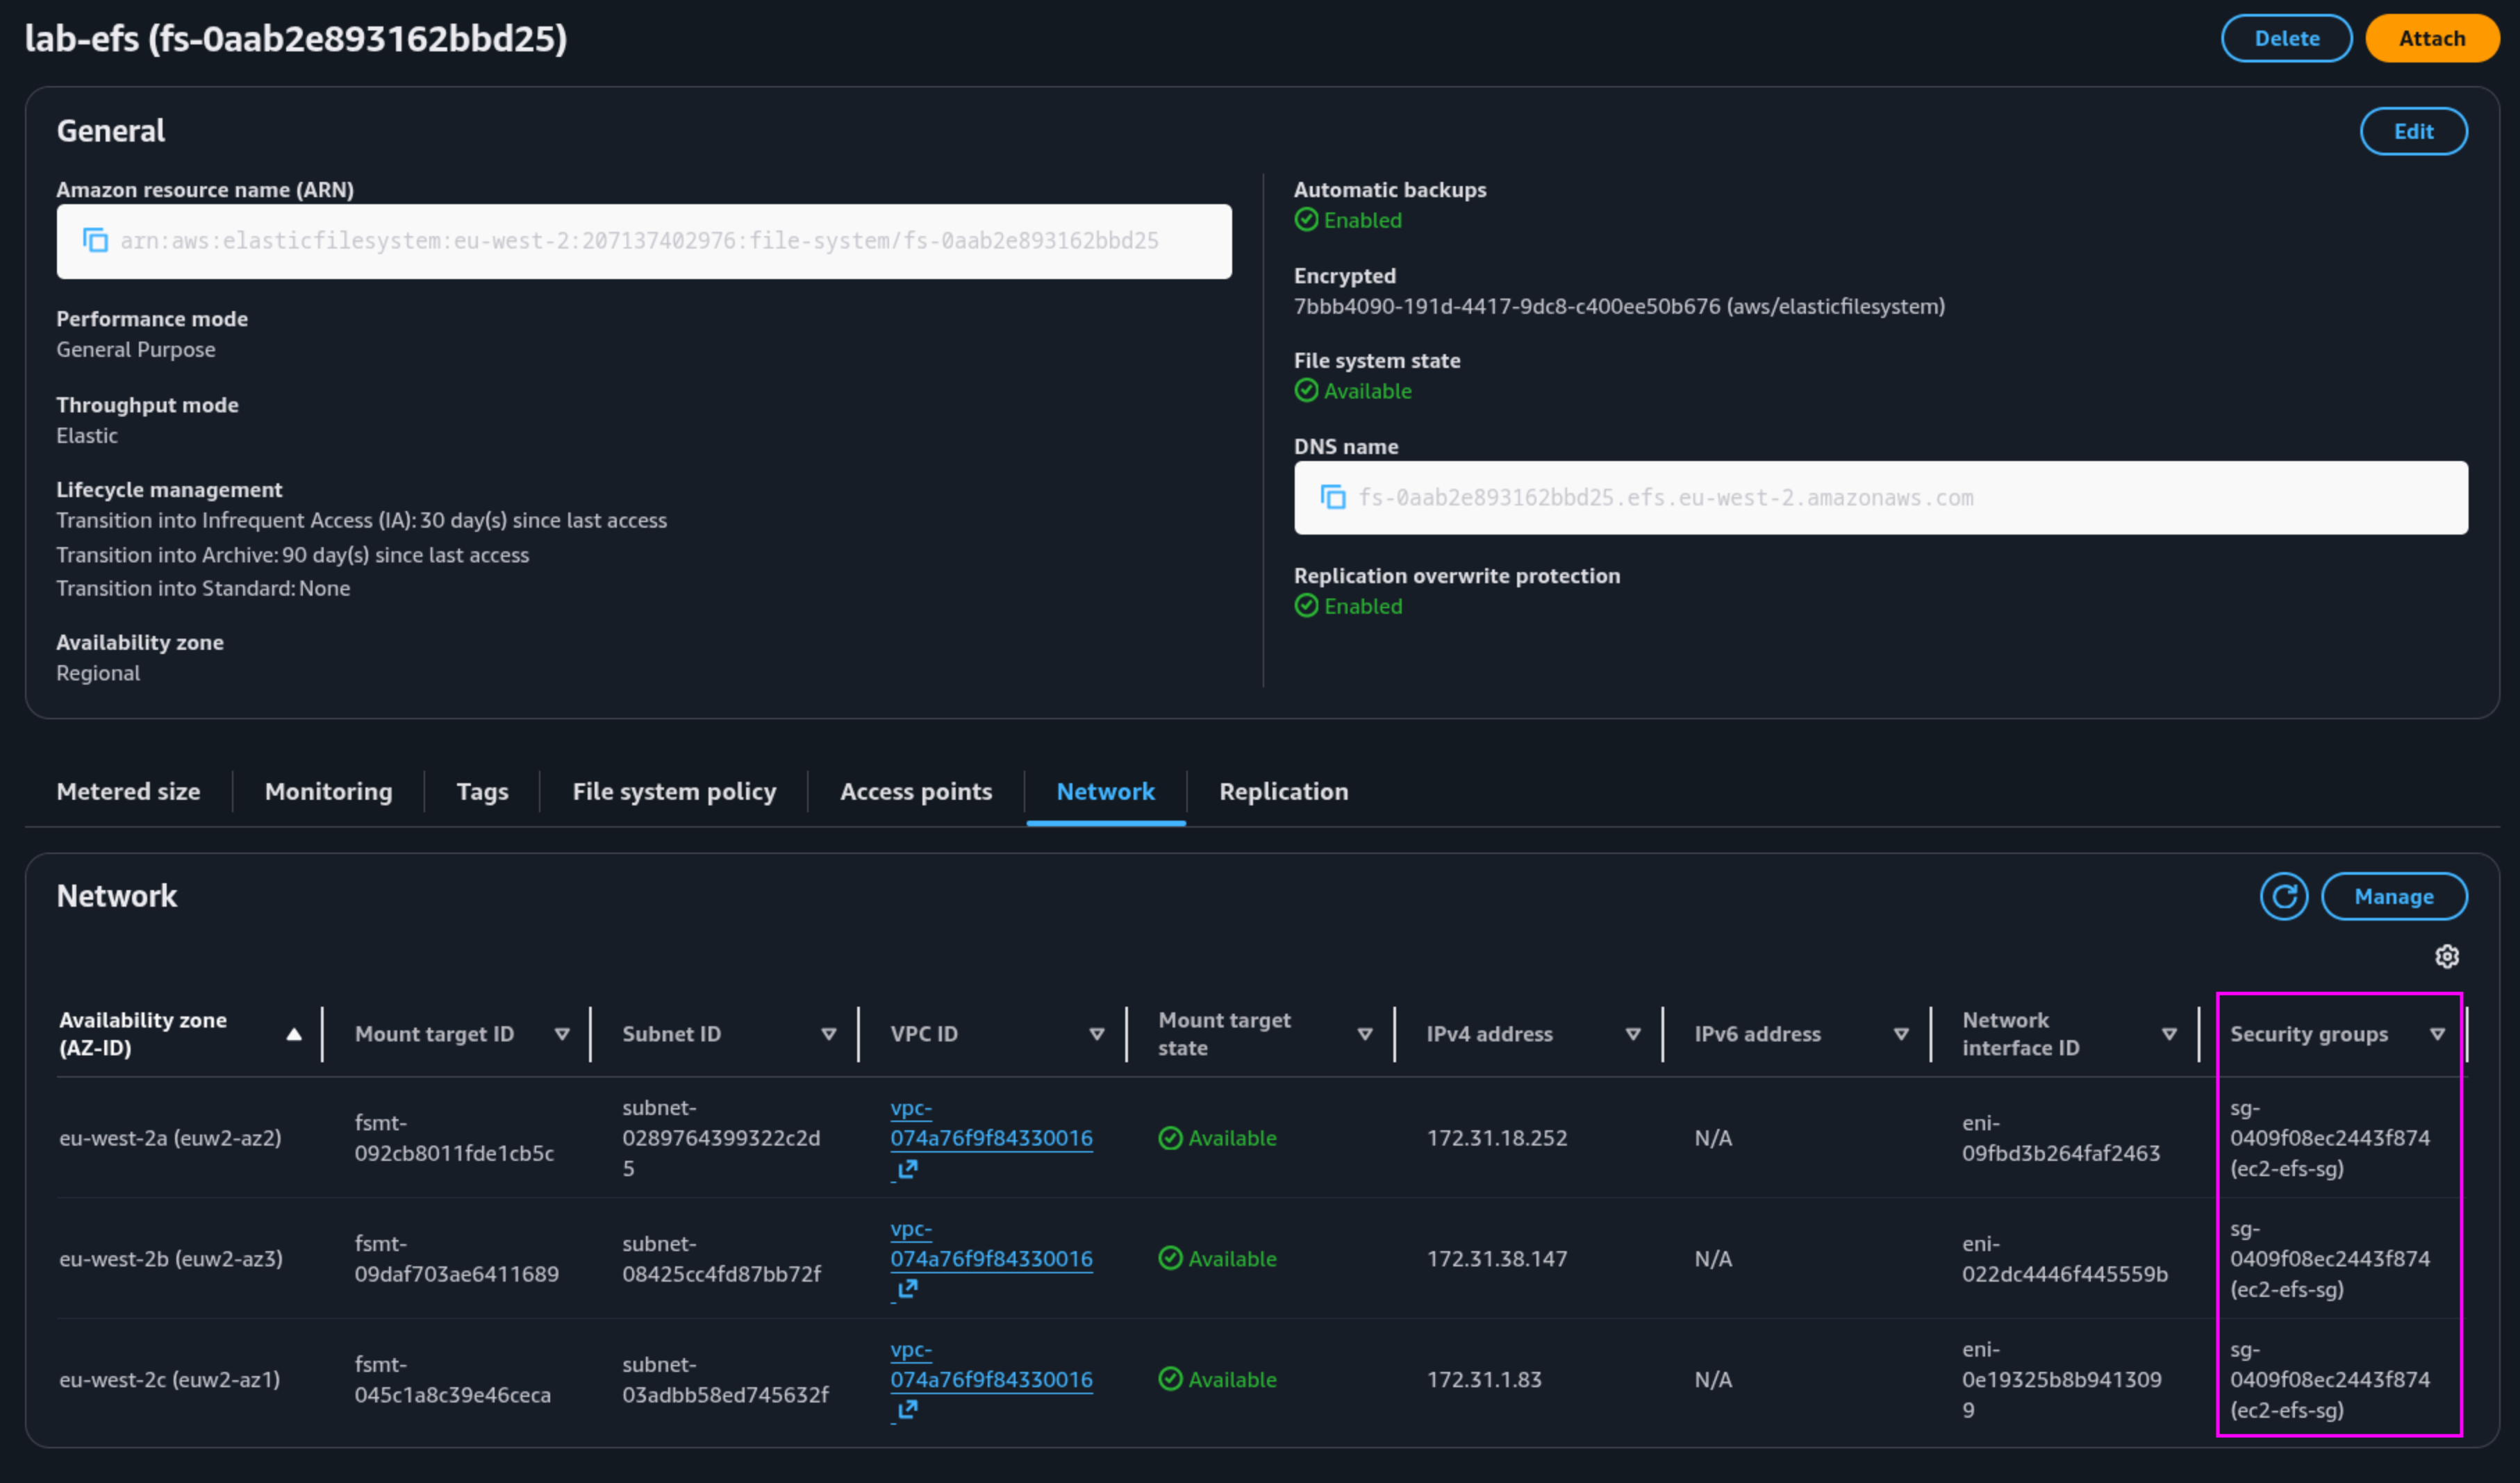Click eu-west-2a (euw2-az2) zone cell
This screenshot has width=2520, height=1483.
pos(170,1138)
